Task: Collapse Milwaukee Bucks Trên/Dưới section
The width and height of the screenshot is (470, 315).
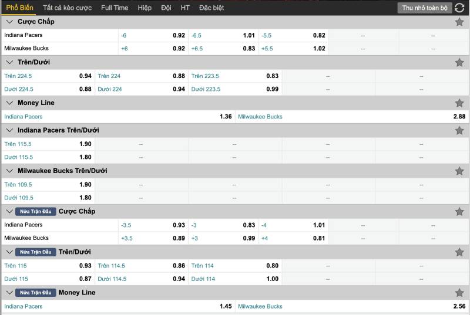Action: pyautogui.click(x=9, y=171)
